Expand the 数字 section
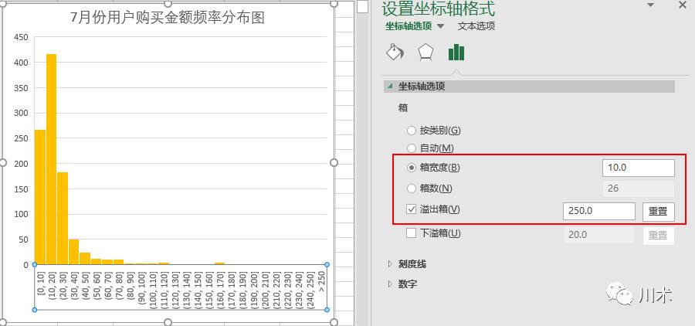The width and height of the screenshot is (695, 326). (390, 284)
